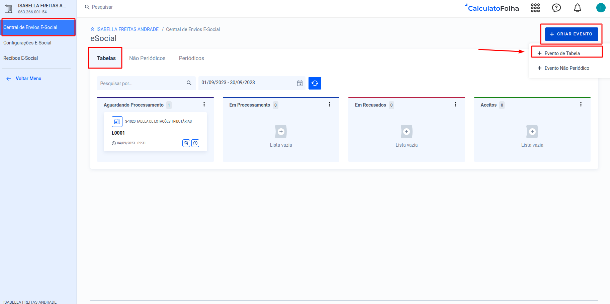Switch to the Periódicos tab
Screen dimensions: 610x304
191,58
